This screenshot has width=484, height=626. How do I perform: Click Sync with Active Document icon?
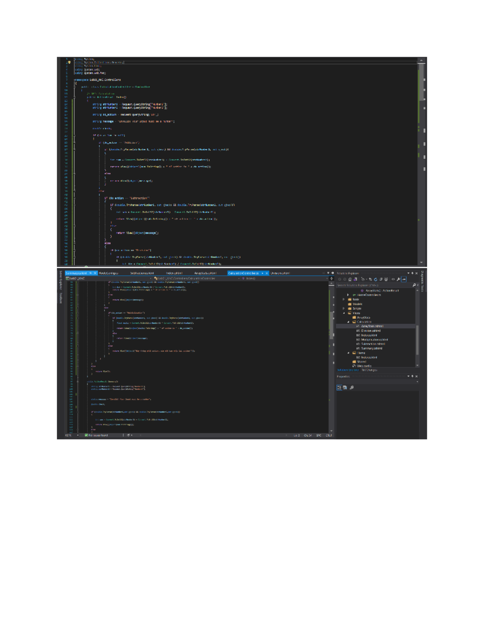pyautogui.click(x=370, y=279)
